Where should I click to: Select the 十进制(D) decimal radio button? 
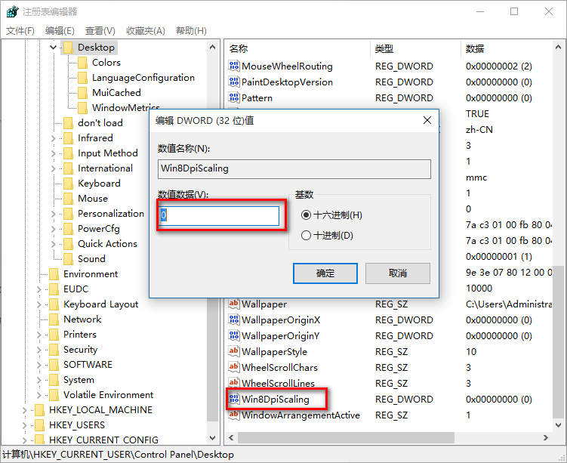(306, 236)
